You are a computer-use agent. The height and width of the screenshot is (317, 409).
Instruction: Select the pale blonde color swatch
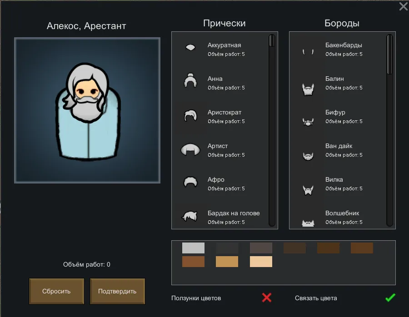tap(261, 262)
